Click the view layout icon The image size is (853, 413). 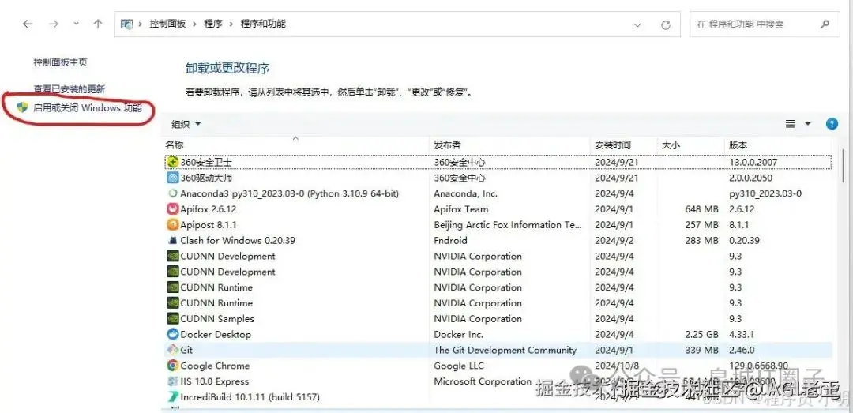pos(791,124)
